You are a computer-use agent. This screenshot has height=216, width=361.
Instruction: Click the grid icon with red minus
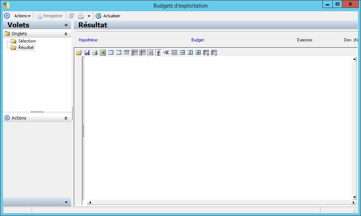(x=214, y=53)
